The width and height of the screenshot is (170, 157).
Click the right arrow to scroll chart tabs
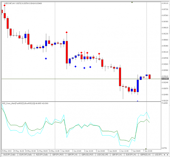coord(167,155)
